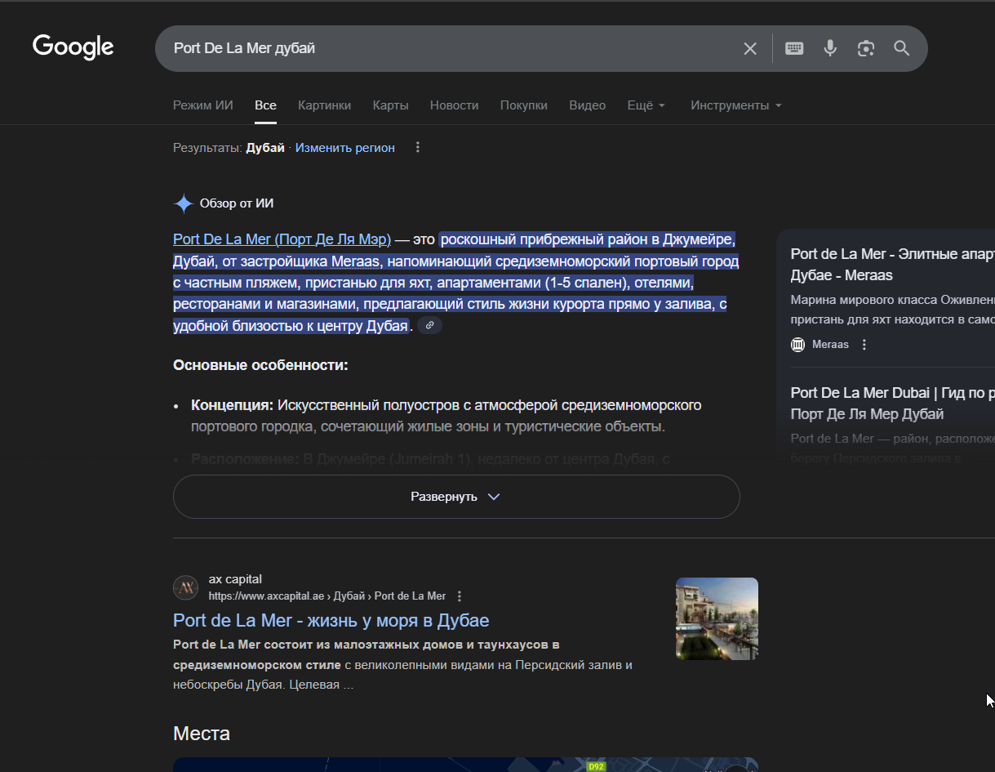Click the Концепция bullet text
This screenshot has width=995, height=772.
tap(446, 416)
